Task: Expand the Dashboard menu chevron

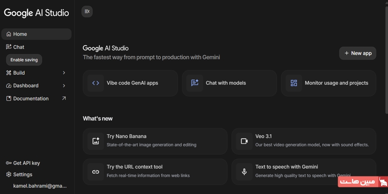Action: 64,86
